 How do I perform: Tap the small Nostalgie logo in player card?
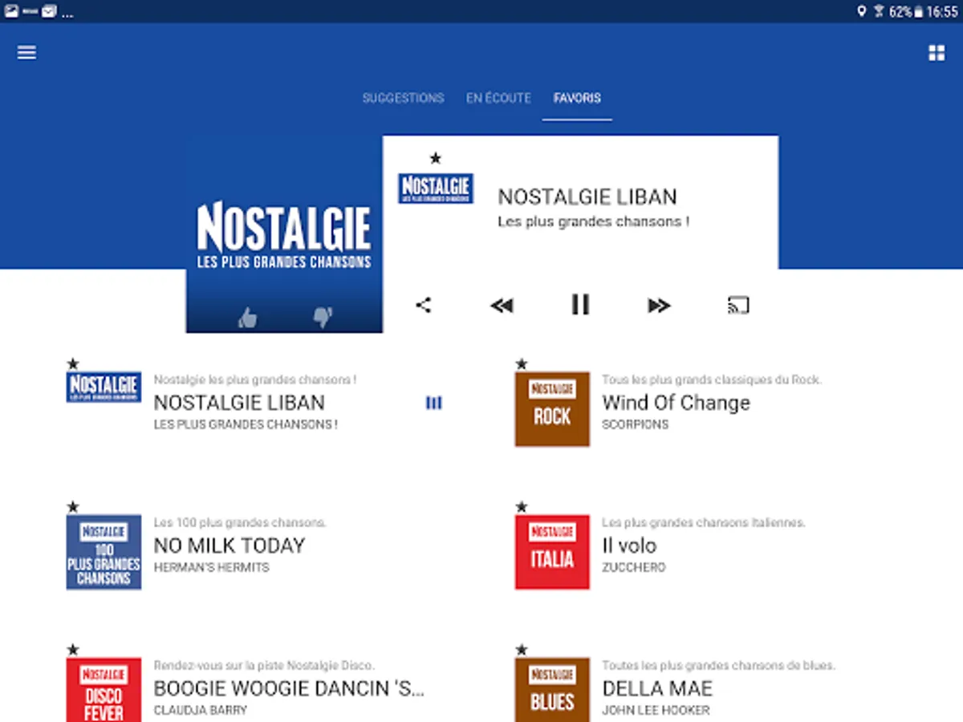coord(436,189)
